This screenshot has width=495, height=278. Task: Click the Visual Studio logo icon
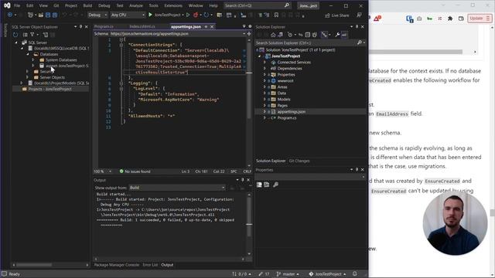tap(7, 5)
